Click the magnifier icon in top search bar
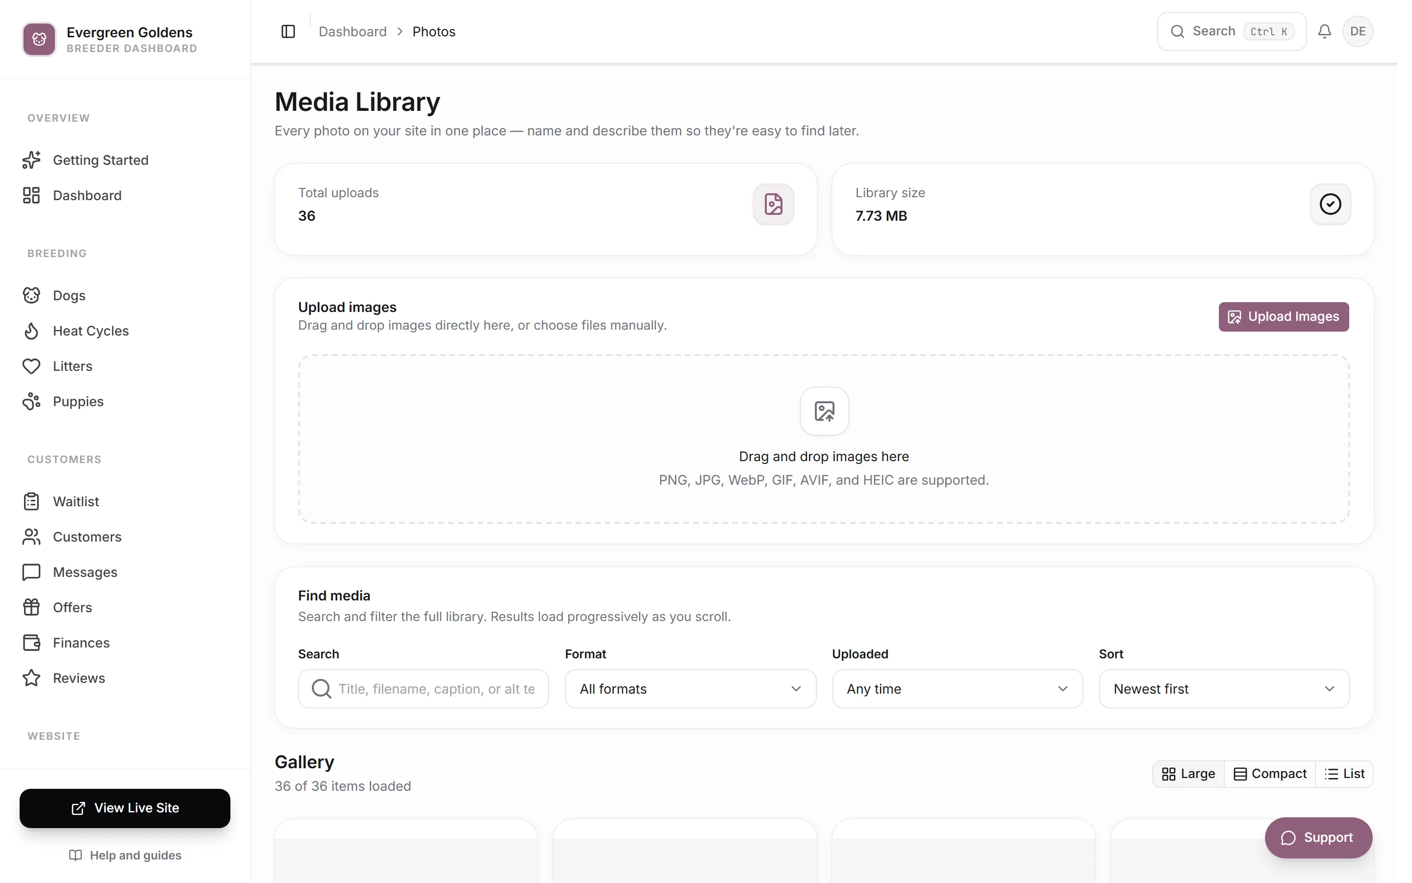Image resolution: width=1412 pixels, height=883 pixels. pyautogui.click(x=1178, y=31)
